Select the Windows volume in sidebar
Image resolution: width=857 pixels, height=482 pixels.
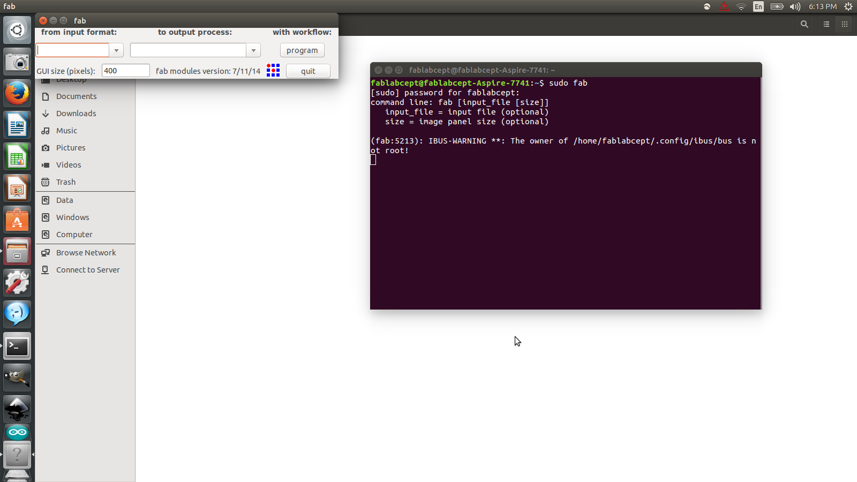click(72, 217)
